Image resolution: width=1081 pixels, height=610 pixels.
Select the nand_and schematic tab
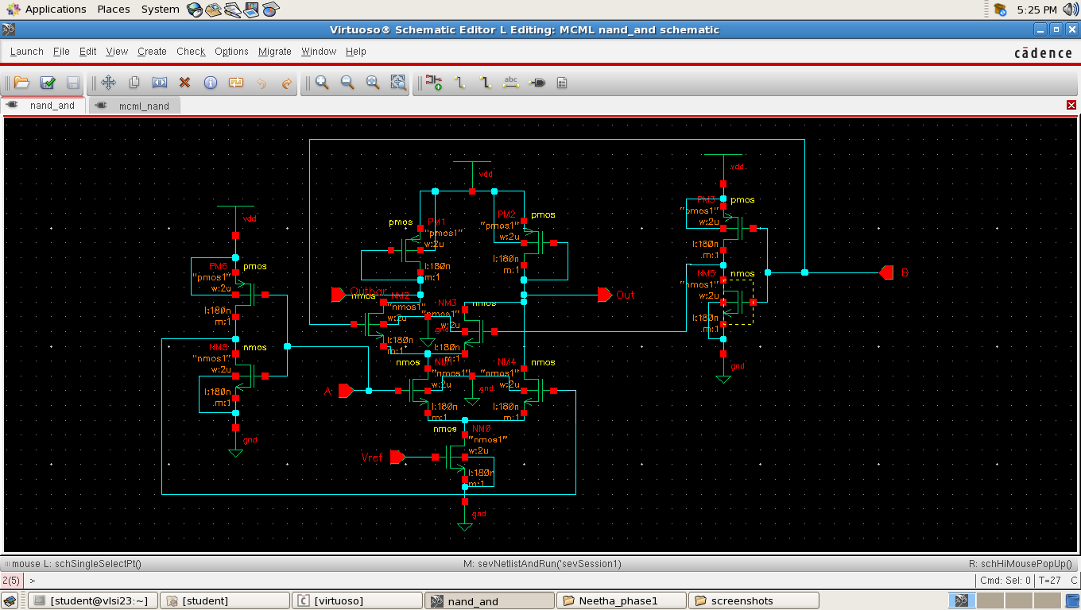[53, 105]
